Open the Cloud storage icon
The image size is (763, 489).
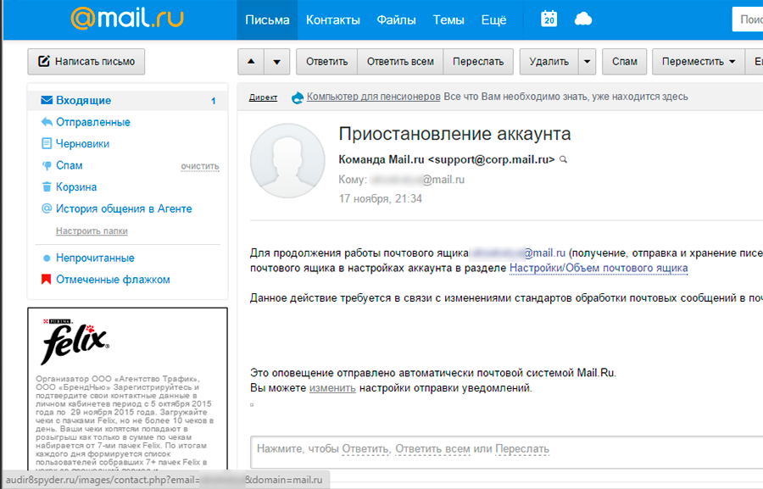[583, 19]
